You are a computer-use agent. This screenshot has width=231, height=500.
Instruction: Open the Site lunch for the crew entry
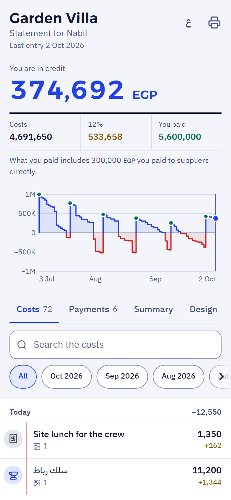[115, 440]
